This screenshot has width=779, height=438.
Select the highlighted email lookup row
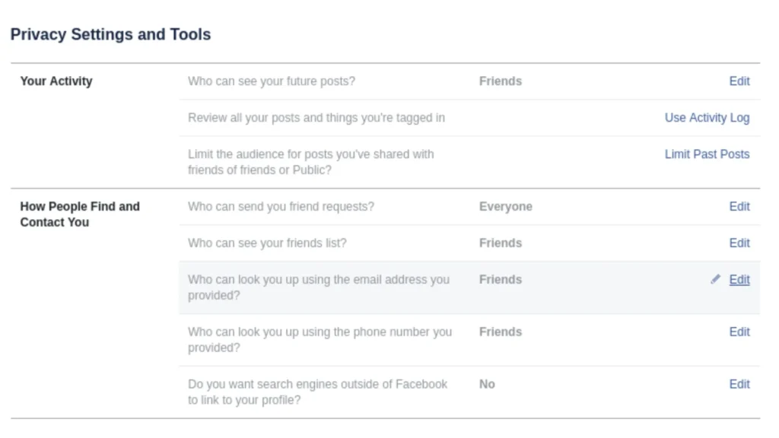pos(380,287)
